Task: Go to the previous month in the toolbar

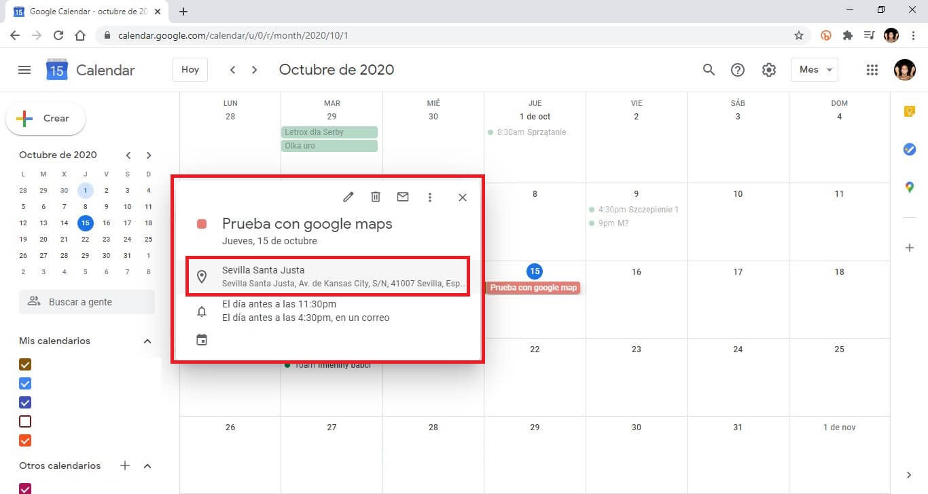Action: point(232,70)
